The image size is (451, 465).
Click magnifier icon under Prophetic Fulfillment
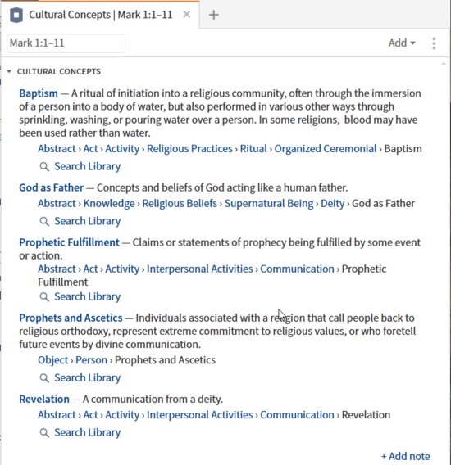click(x=44, y=297)
